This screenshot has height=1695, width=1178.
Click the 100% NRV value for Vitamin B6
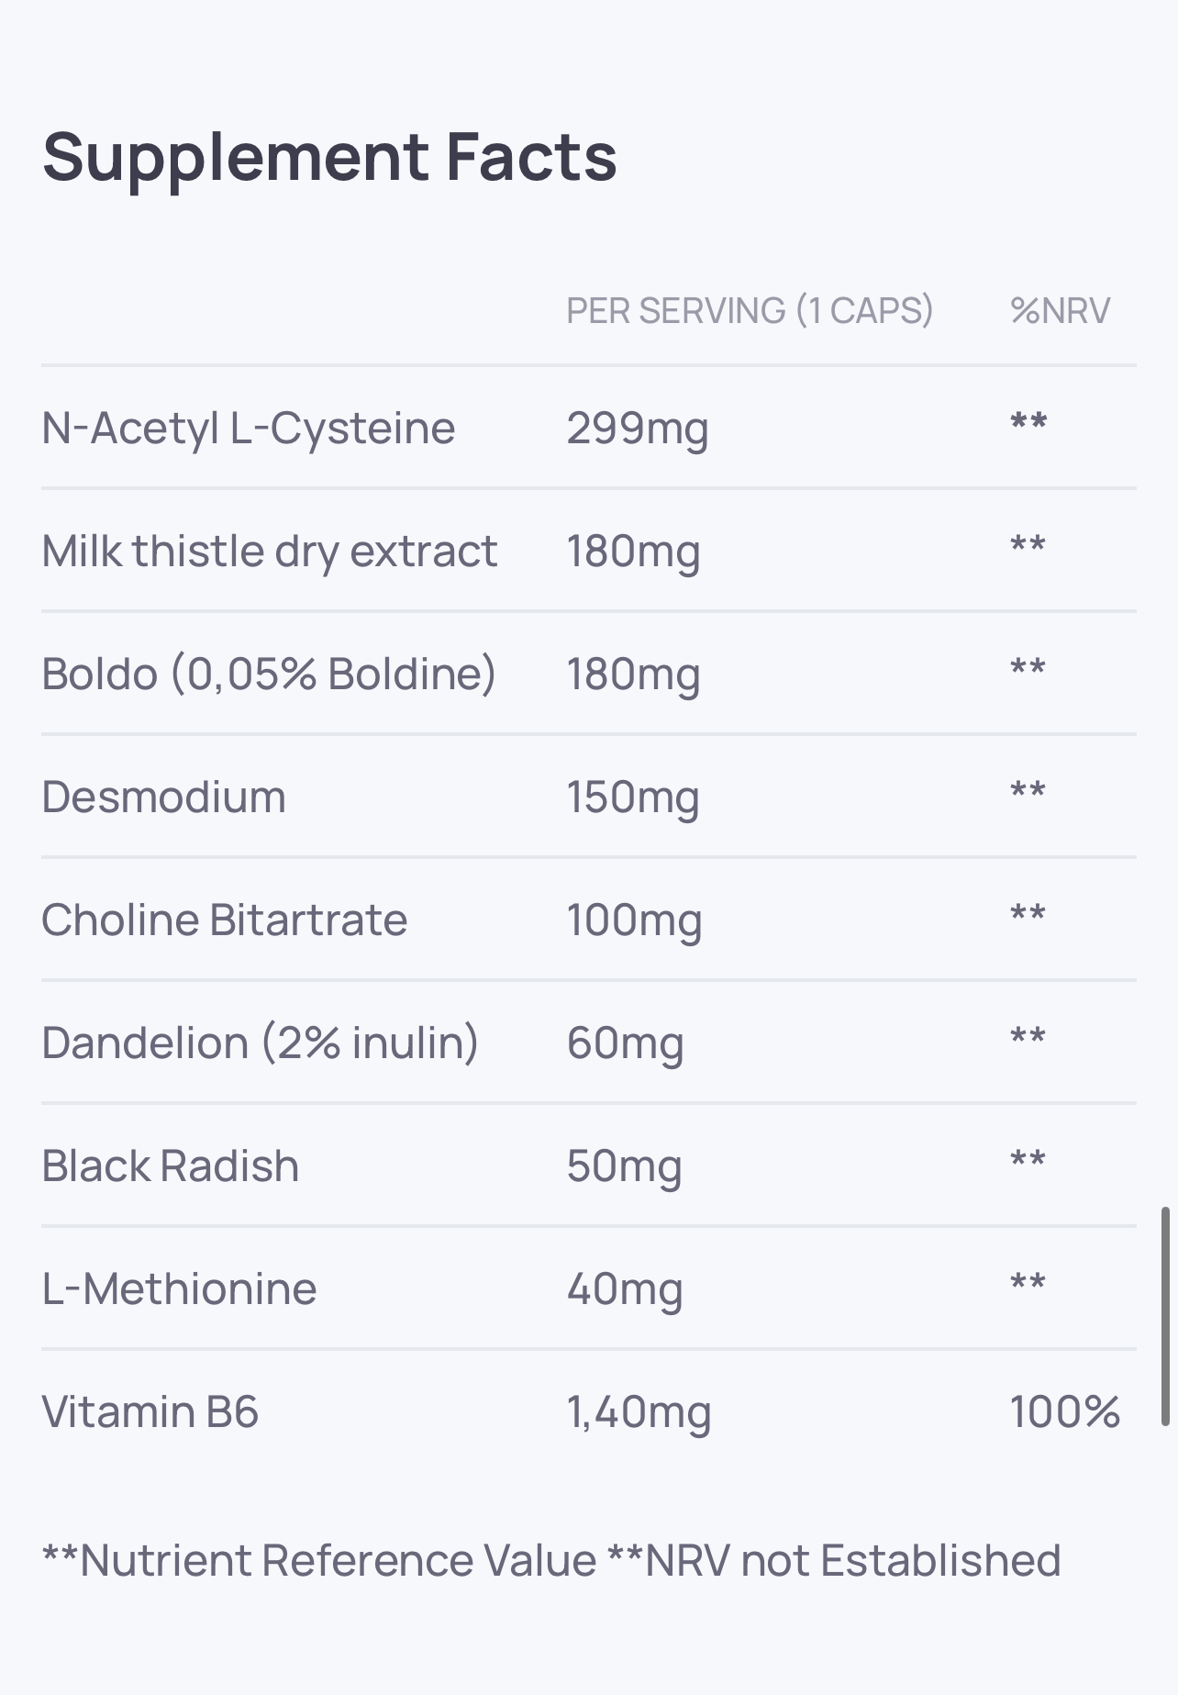point(1064,1412)
